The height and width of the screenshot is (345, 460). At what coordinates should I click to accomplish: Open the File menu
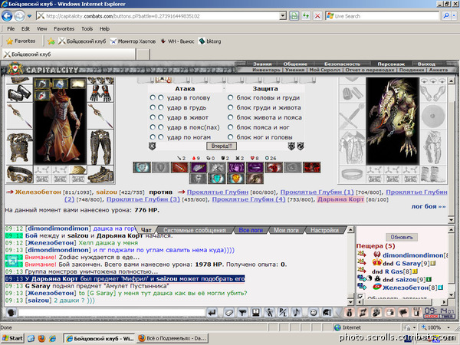pos(11,29)
